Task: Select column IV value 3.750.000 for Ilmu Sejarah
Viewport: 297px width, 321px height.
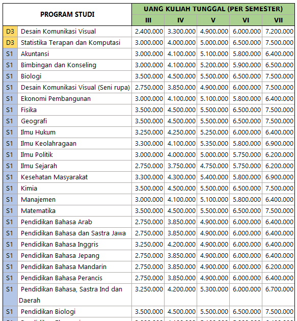Action: 181,166
